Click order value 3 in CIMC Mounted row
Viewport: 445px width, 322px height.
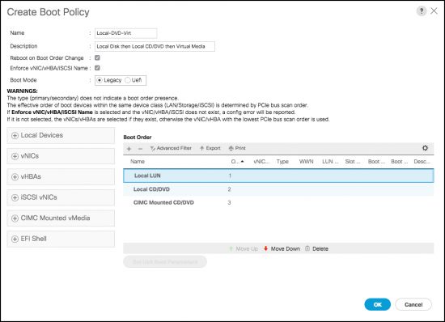coord(229,202)
